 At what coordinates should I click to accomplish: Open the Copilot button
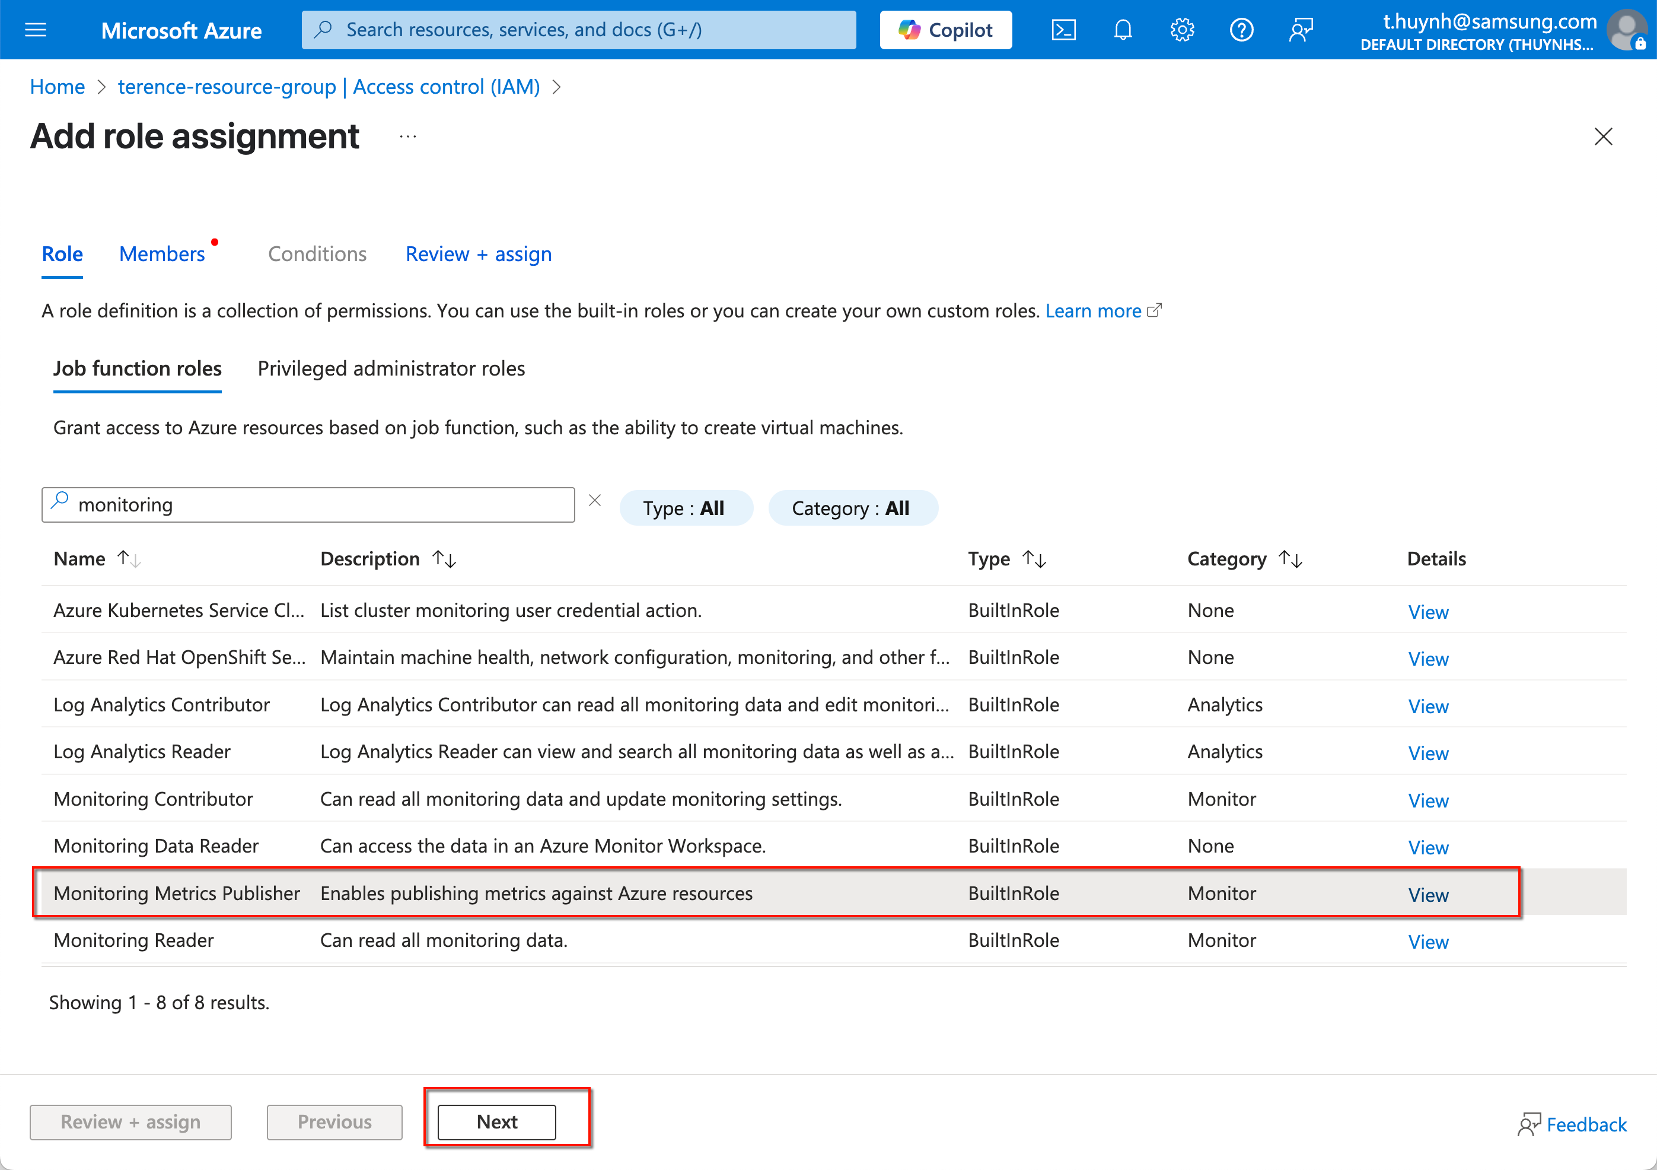click(945, 30)
